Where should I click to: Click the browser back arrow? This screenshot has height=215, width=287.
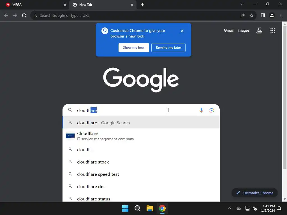(x=6, y=16)
